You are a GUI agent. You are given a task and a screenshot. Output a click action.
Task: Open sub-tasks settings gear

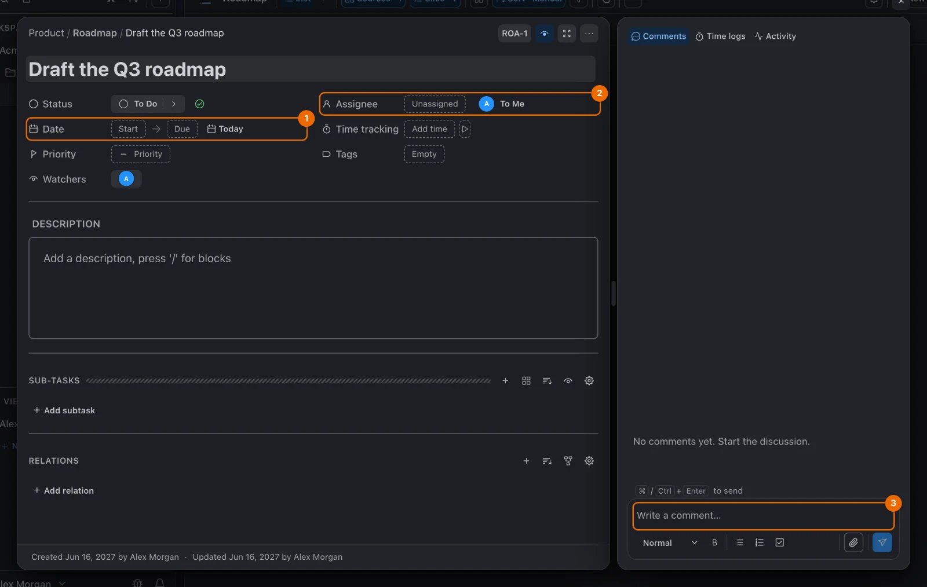589,381
